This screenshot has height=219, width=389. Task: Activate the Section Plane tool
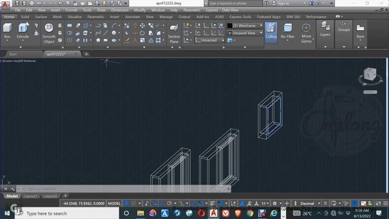[x=174, y=33]
